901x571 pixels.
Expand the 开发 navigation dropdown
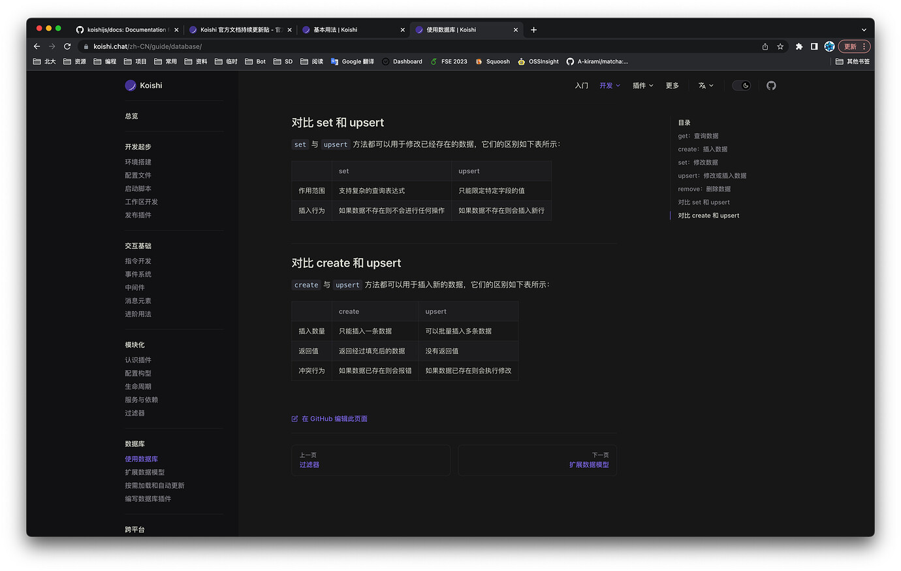coord(609,85)
